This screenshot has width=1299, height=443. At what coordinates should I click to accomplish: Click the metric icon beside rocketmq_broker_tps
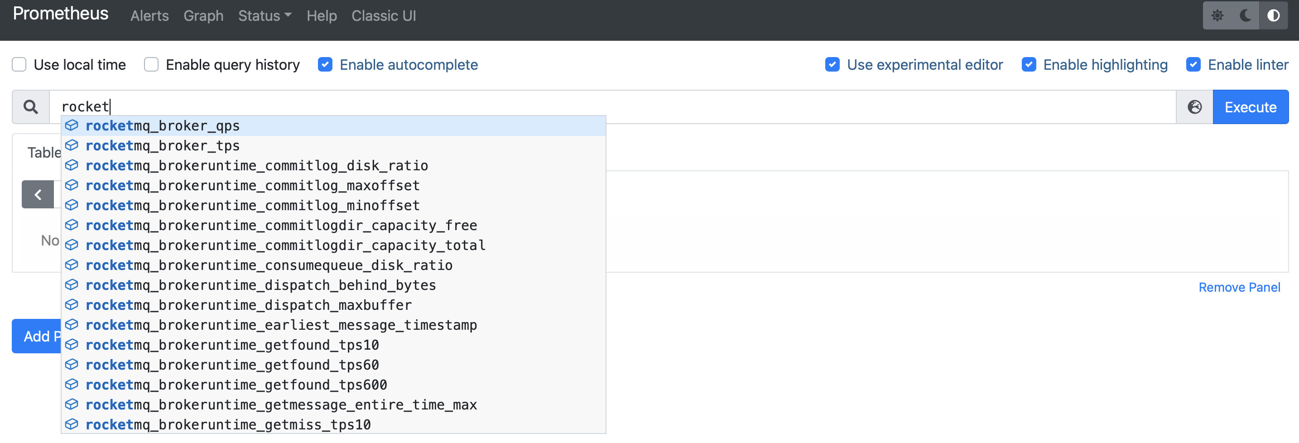(71, 145)
